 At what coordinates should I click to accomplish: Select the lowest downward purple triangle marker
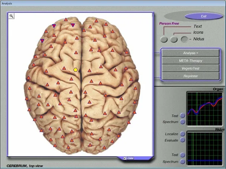pyautogui.click(x=42, y=41)
